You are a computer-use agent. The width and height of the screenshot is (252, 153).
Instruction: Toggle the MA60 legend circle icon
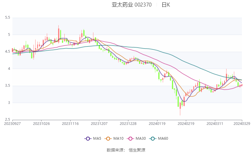tap(153, 138)
